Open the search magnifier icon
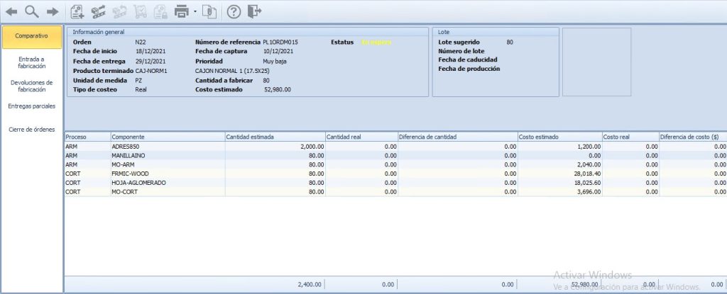Viewport: 727px width, 294px height. click(x=31, y=11)
